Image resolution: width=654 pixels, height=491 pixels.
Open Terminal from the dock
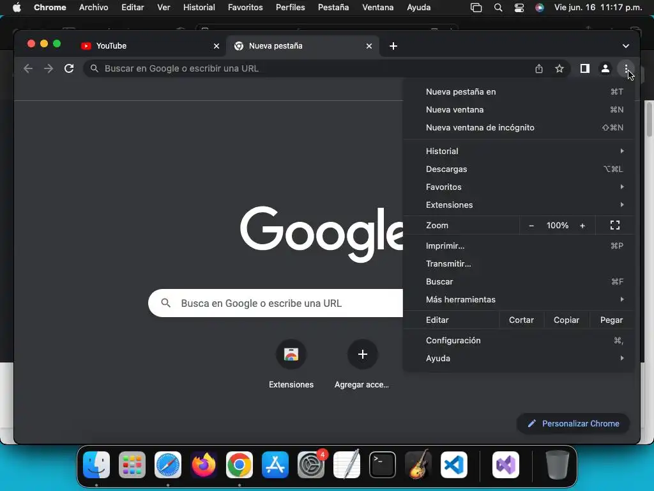pos(382,465)
